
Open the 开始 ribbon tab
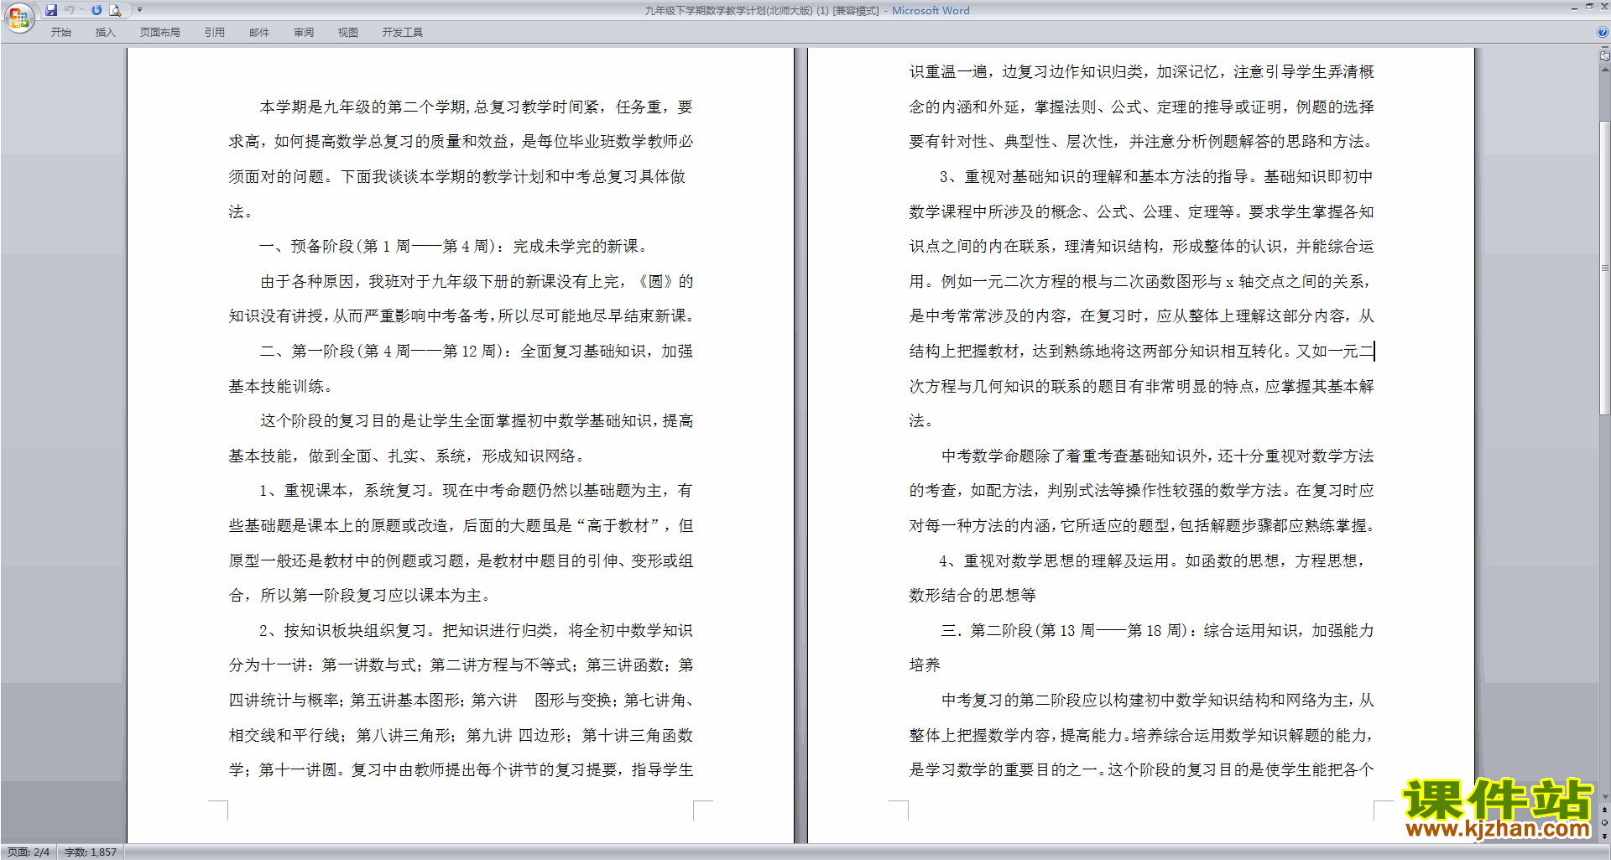[x=60, y=32]
